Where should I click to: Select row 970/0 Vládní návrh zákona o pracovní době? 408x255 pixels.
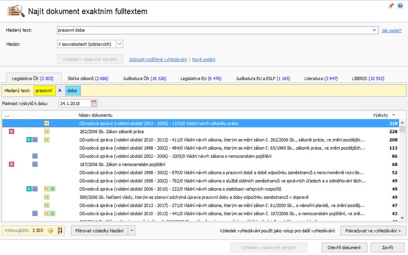(200, 173)
